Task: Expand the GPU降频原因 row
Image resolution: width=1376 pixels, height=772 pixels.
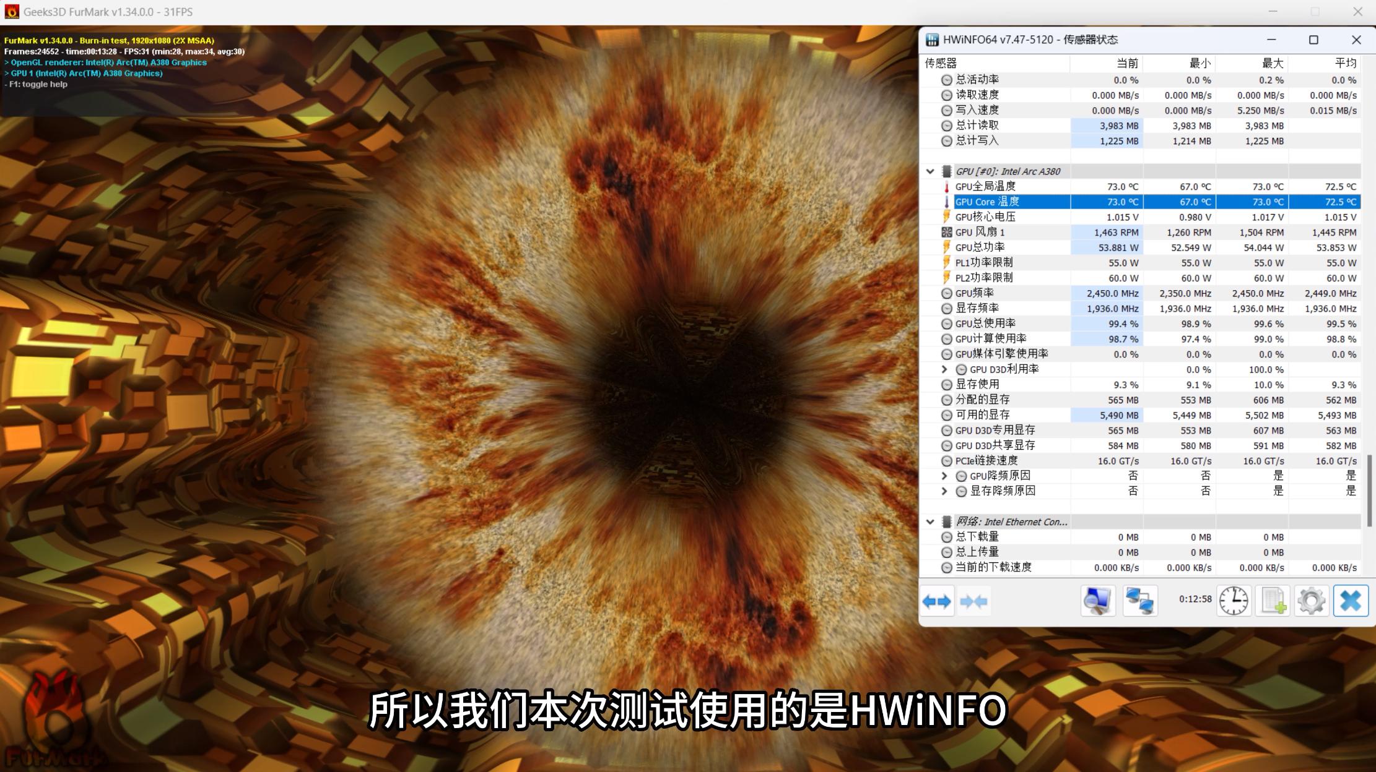Action: pos(944,476)
